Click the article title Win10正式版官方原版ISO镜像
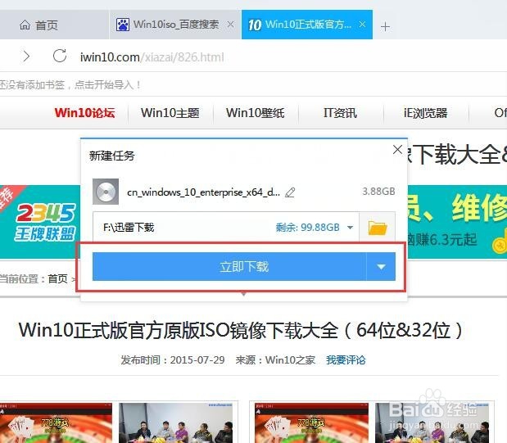 [x=241, y=330]
